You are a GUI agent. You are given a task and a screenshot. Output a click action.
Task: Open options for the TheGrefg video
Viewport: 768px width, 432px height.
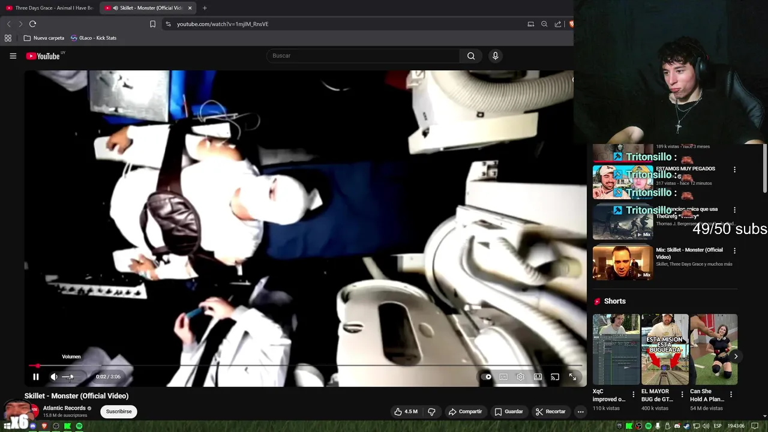click(734, 210)
